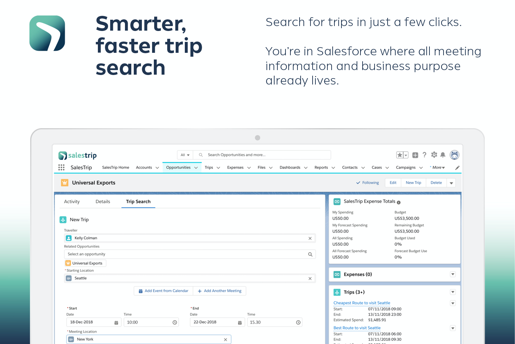
Task: Click the search magnifier in Related Opportunities
Action: [310, 254]
